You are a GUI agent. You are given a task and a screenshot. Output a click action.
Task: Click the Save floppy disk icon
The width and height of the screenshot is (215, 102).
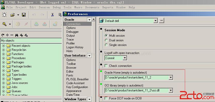coord(24,15)
